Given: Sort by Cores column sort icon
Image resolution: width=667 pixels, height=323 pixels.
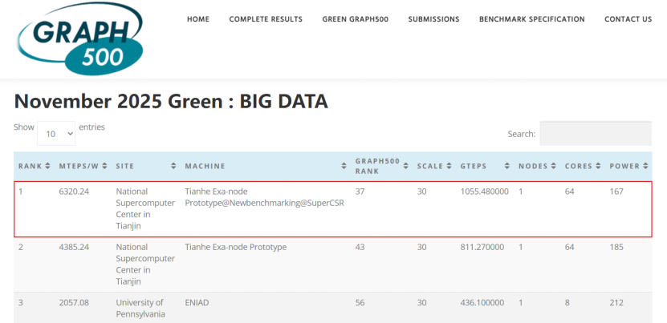Looking at the screenshot, I should tap(599, 166).
